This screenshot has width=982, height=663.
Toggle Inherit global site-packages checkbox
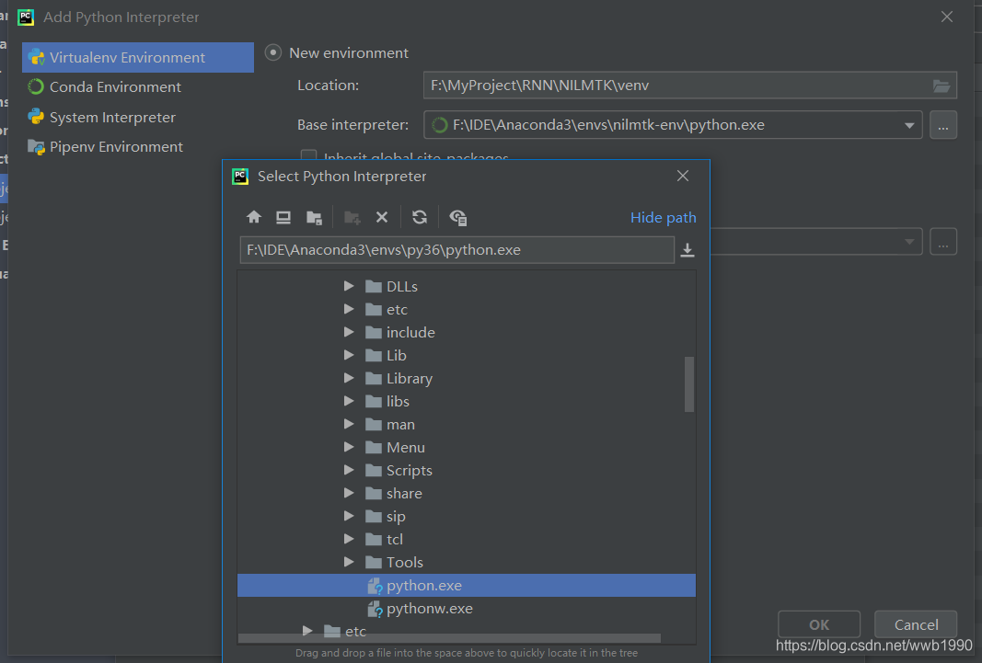click(x=308, y=154)
